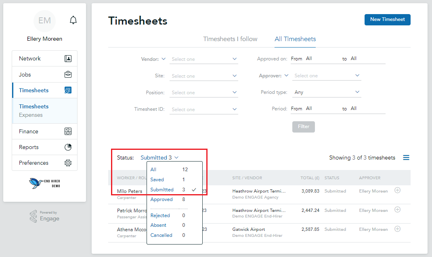The image size is (432, 257).
Task: Open the notification bell
Action: [73, 20]
